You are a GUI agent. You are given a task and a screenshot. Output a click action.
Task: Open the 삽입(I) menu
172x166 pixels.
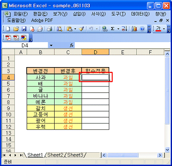pyautogui.click(x=79, y=14)
